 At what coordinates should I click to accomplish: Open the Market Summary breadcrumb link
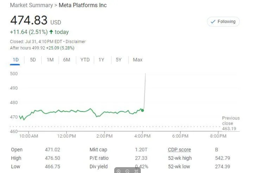coord(31,5)
